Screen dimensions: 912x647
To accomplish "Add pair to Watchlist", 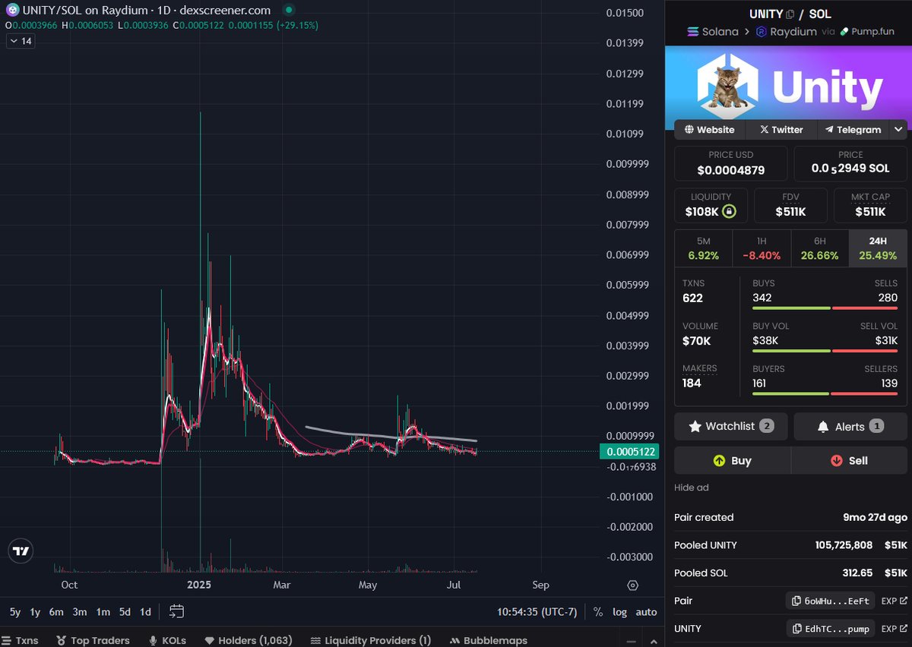I will [x=731, y=427].
